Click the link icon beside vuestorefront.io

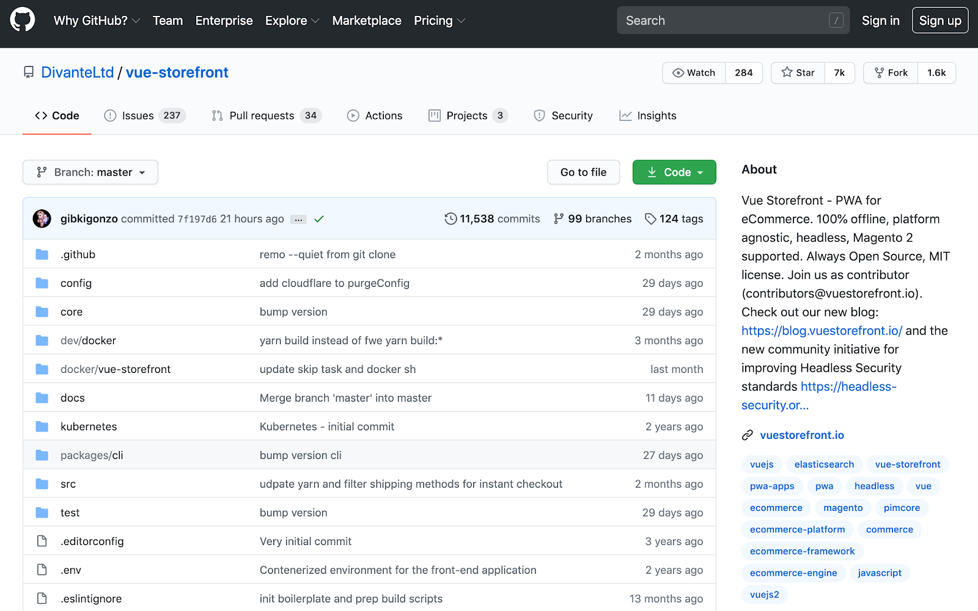tap(747, 435)
